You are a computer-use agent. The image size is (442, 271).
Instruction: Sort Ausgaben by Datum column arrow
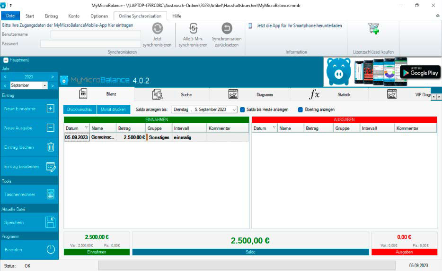[x=274, y=127]
